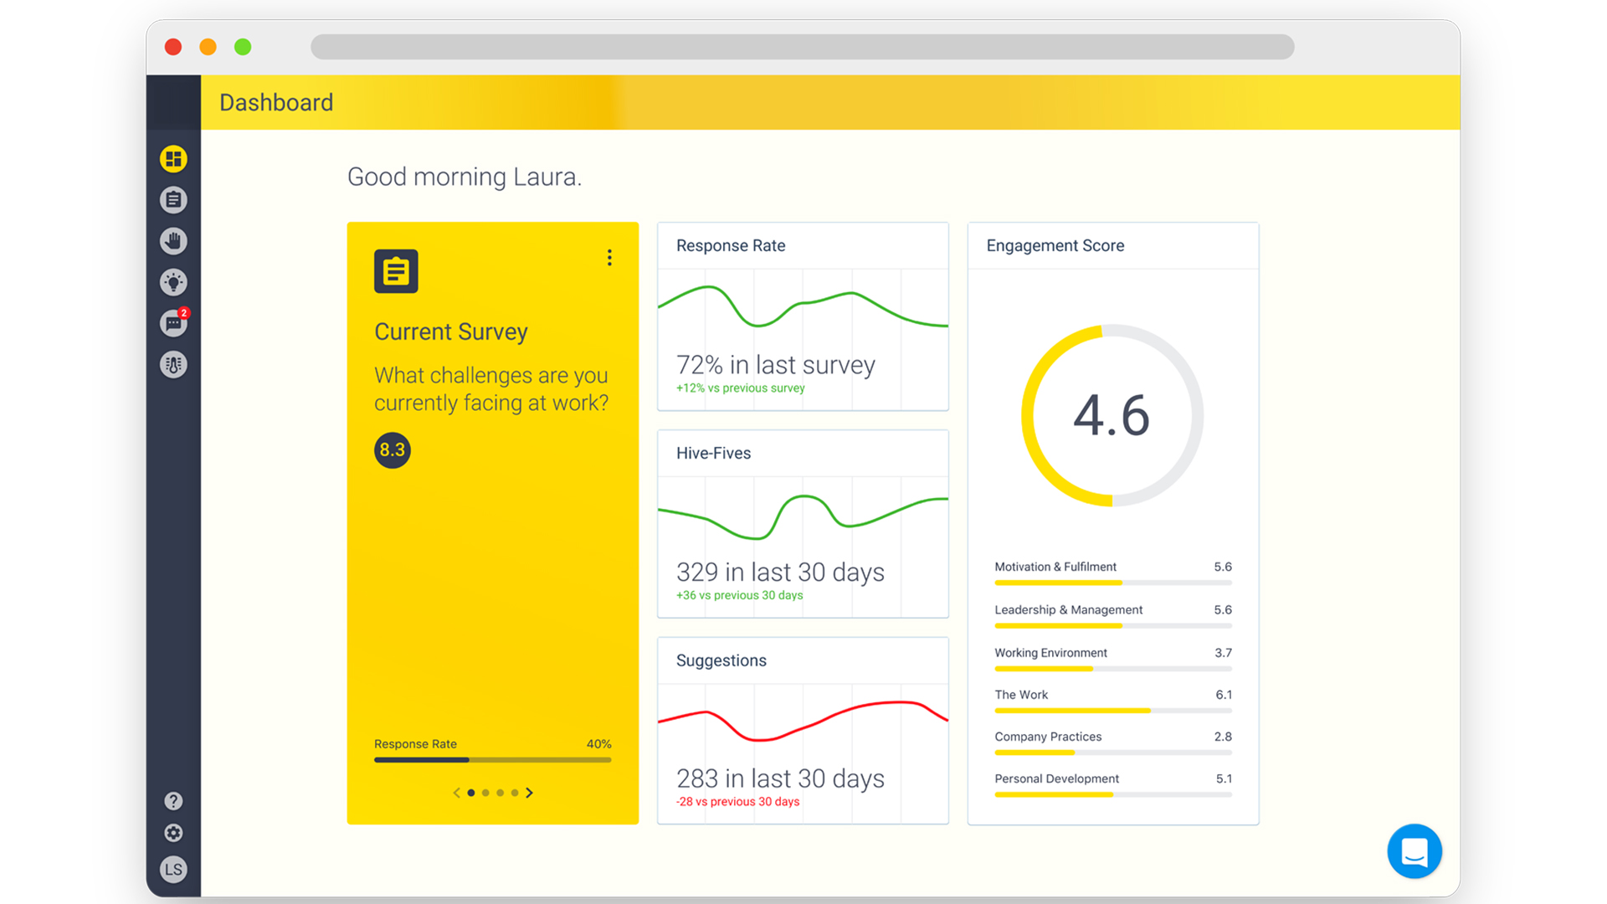Click the Suggestions card heading
1607x904 pixels.
point(721,660)
